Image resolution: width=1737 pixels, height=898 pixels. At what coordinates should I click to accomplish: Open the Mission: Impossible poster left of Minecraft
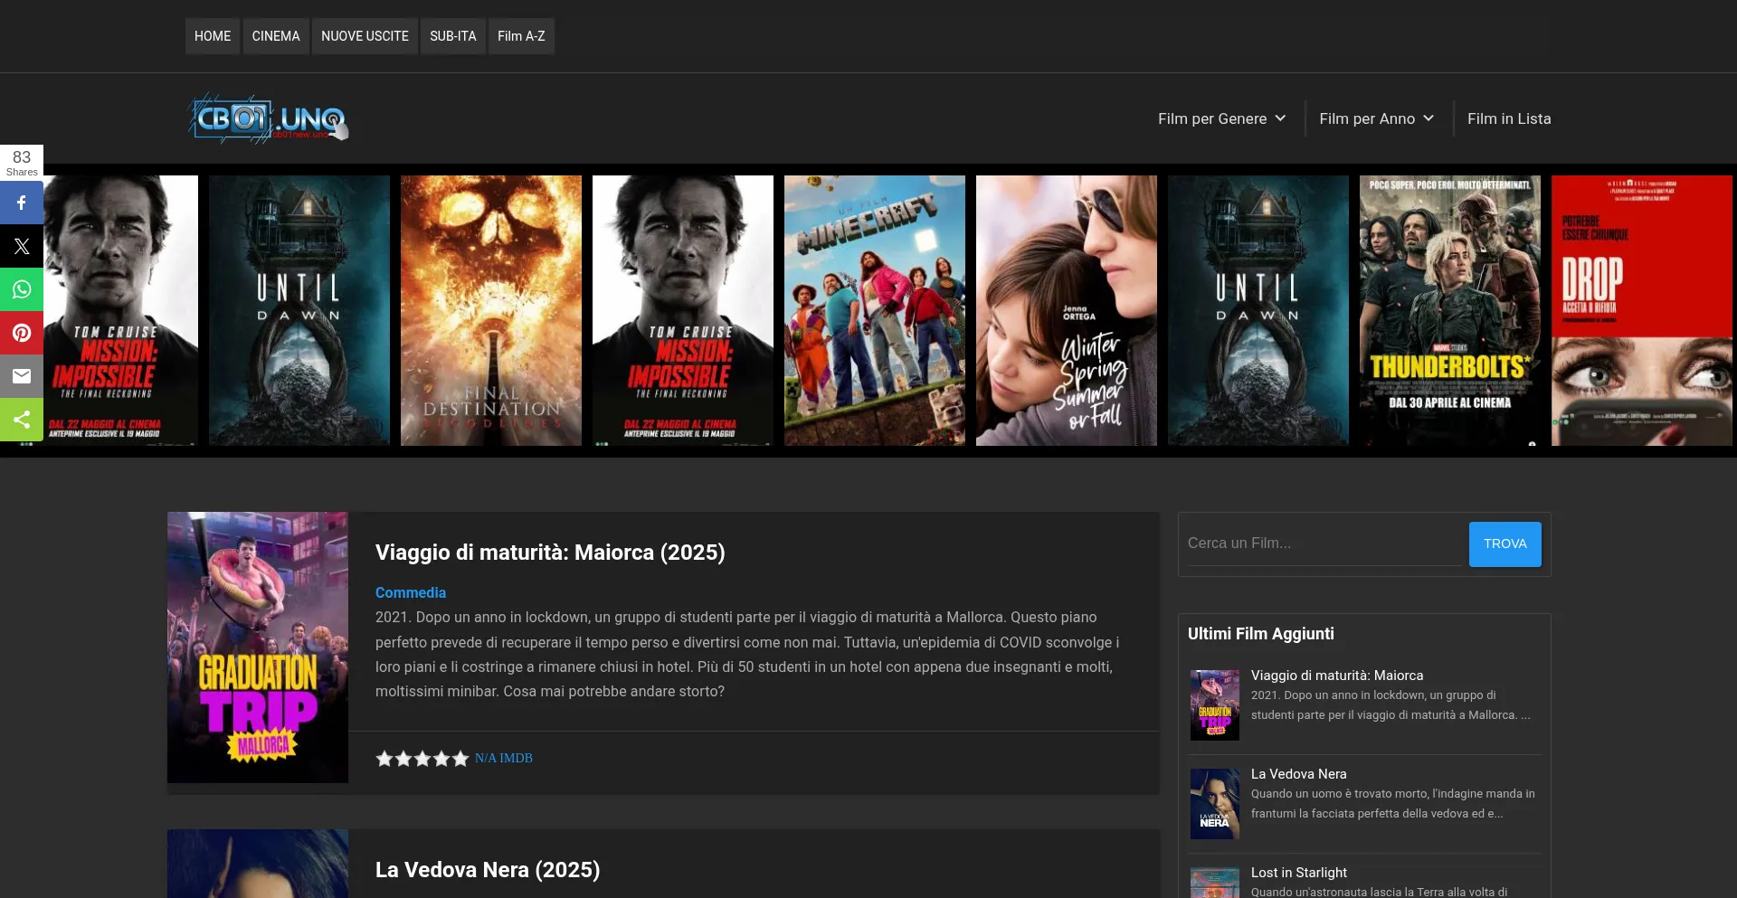coord(683,310)
